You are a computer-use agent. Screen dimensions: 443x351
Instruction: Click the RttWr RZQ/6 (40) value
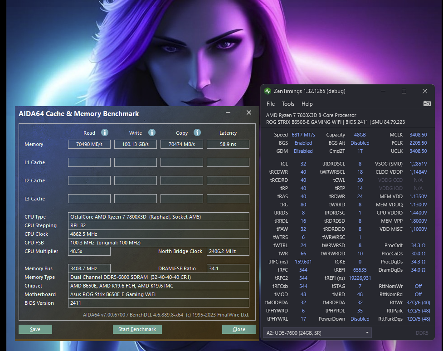[418, 302]
